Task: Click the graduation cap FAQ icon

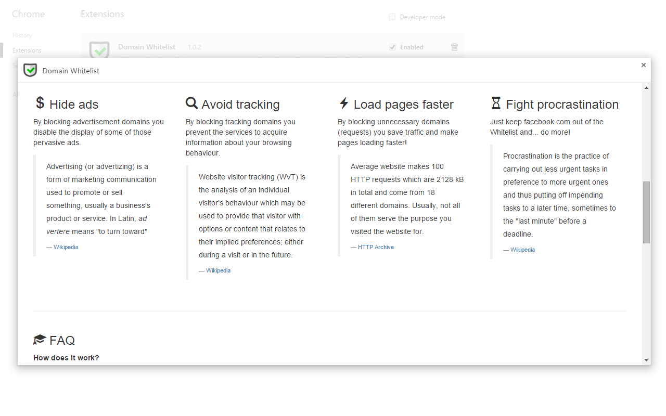Action: 40,340
